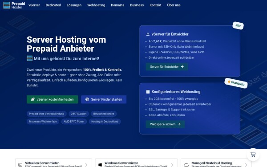The height and width of the screenshot is (167, 267).
Task: Click the rocket icon on vServer testen
Action: pyautogui.click(x=32, y=99)
